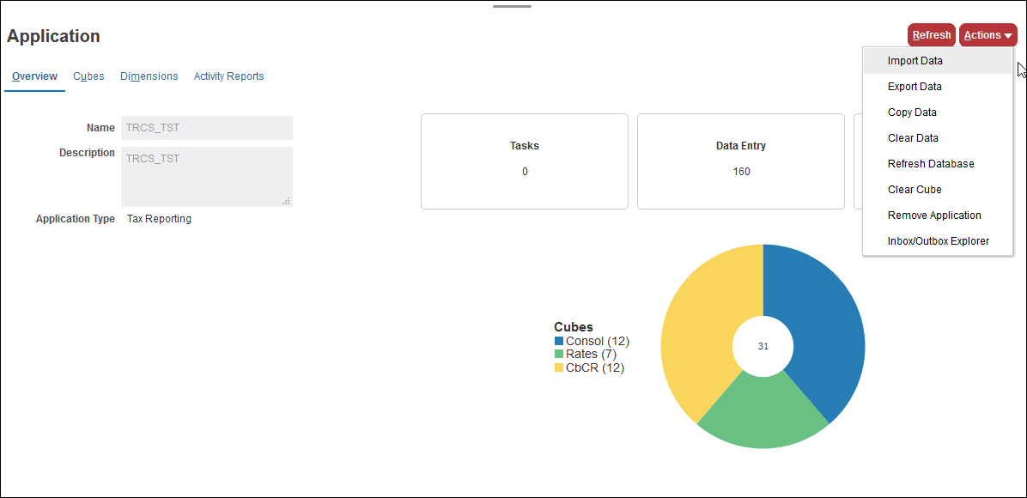Image resolution: width=1027 pixels, height=498 pixels.
Task: Select Remove Application option
Action: (x=933, y=215)
